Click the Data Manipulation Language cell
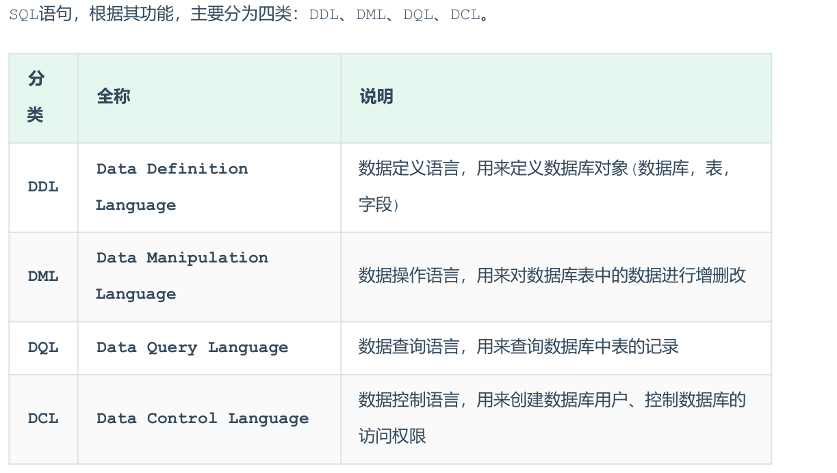Viewport: 837px width, 473px height. (181, 276)
